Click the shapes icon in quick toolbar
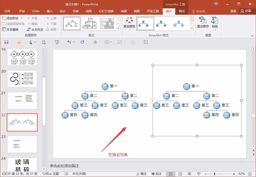The height and width of the screenshot is (177, 256). (x=106, y=42)
